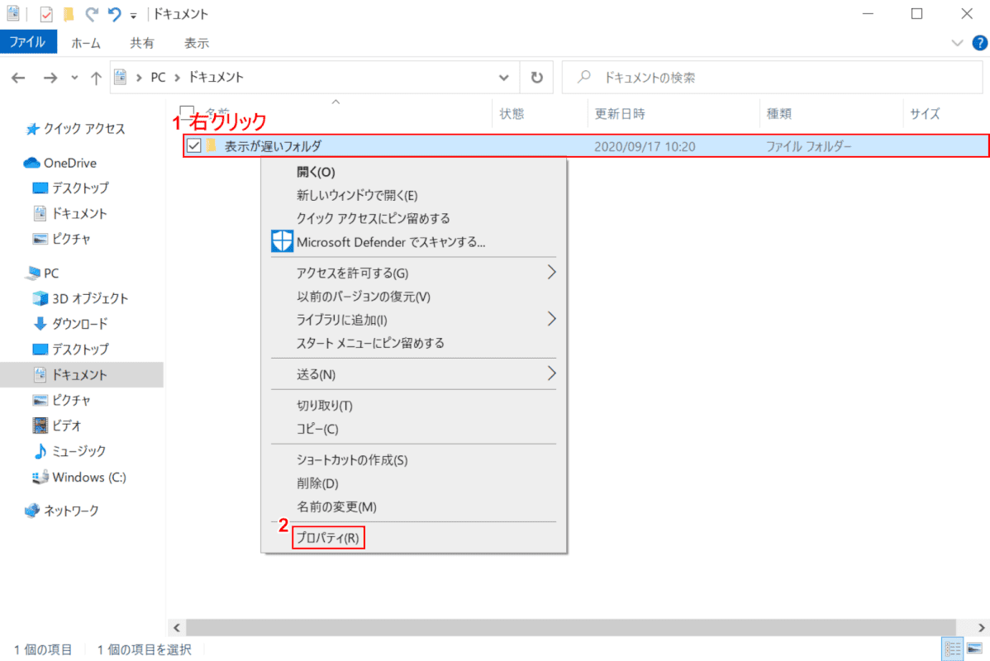Switch to large icons view in status bar

[x=975, y=649]
